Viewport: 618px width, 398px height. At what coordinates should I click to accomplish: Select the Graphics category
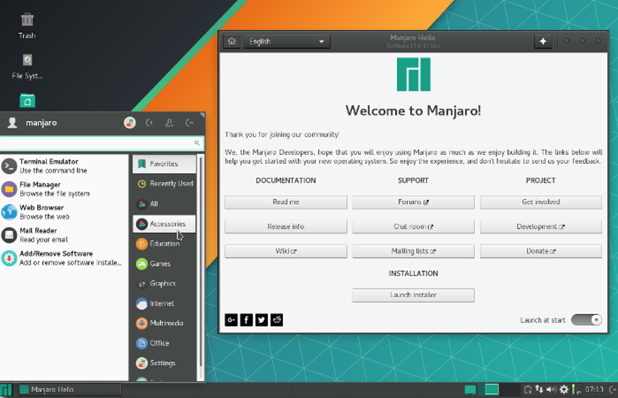tap(164, 284)
